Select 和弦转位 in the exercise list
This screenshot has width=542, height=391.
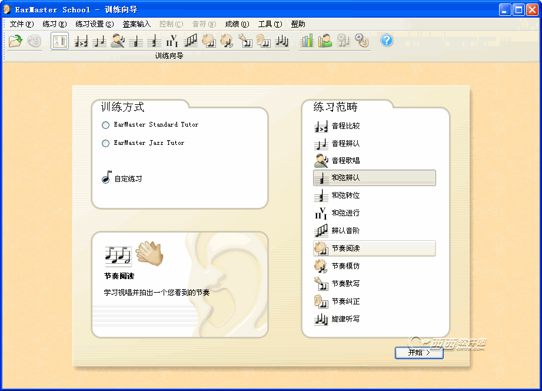click(374, 195)
